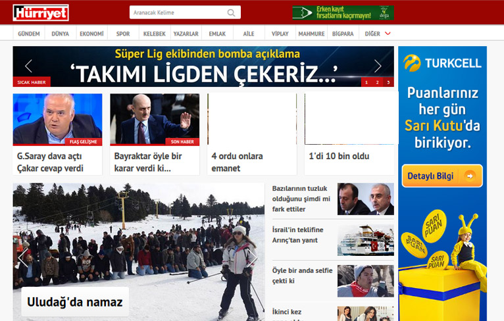Click arrow icon on Detaylı Bilgi button

tap(470, 176)
